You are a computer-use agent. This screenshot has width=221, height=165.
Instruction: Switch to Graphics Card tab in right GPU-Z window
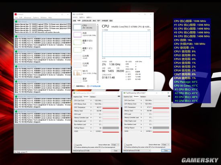pyautogui.click(x=128, y=97)
